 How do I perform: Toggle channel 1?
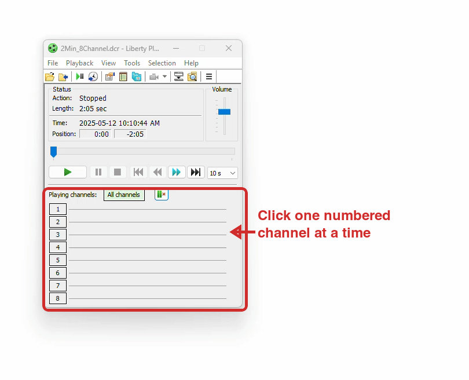pyautogui.click(x=58, y=209)
